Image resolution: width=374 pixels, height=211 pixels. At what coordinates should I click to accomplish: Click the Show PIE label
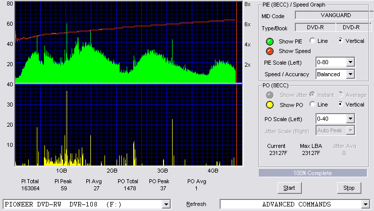pos(290,41)
